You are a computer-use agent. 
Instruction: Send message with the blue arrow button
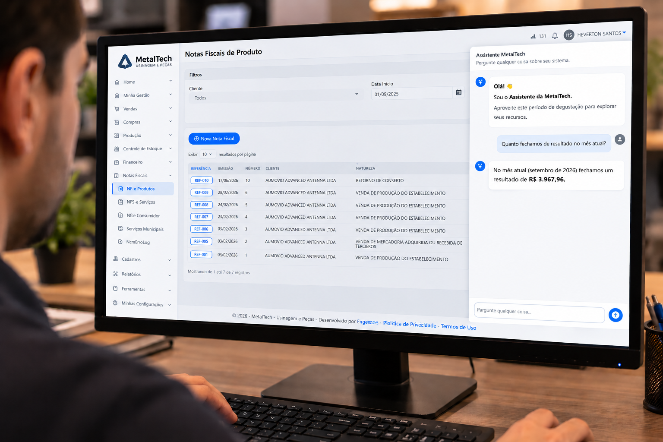click(x=616, y=315)
